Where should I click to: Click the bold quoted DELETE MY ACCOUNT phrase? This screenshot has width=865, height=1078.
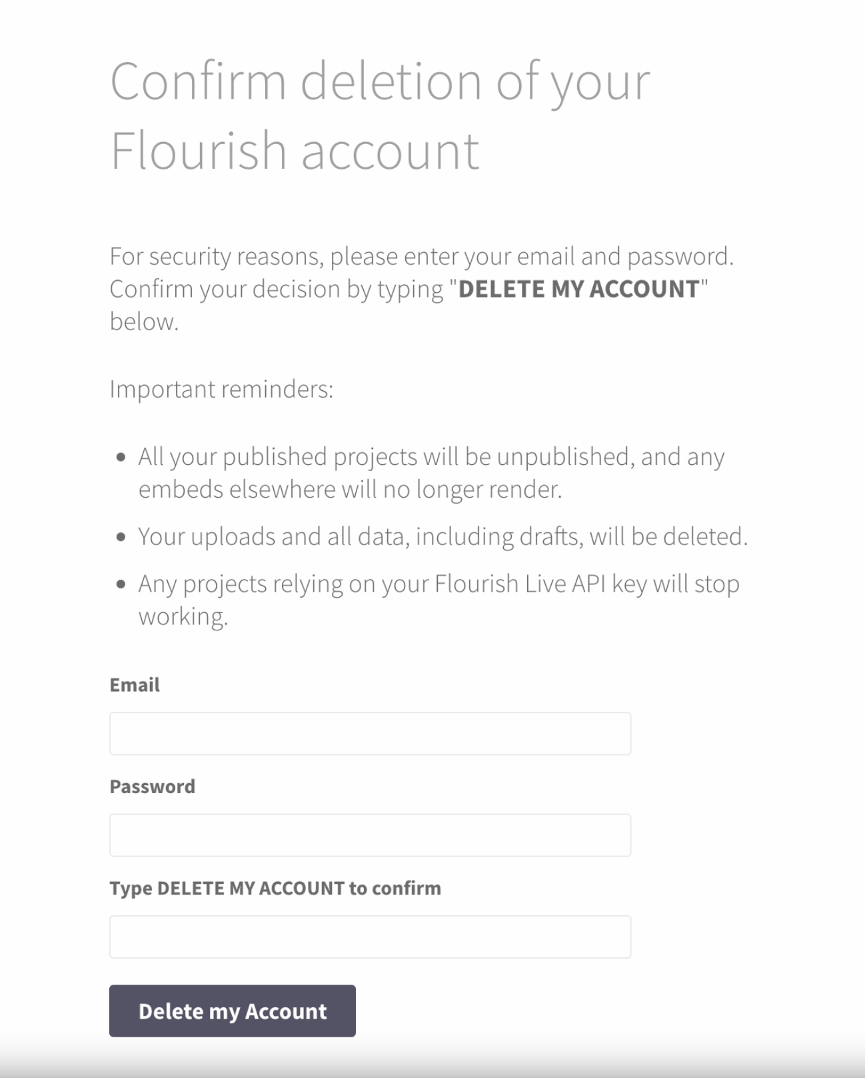578,289
